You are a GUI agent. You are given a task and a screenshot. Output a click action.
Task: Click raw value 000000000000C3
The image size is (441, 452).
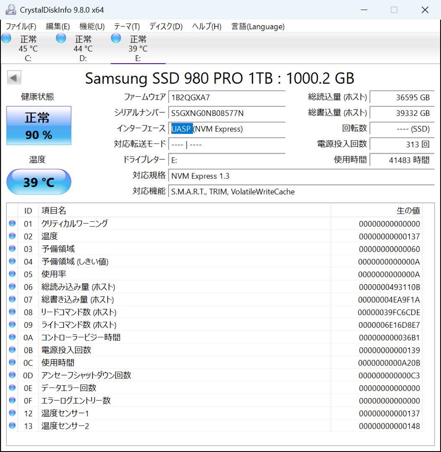[x=389, y=375]
